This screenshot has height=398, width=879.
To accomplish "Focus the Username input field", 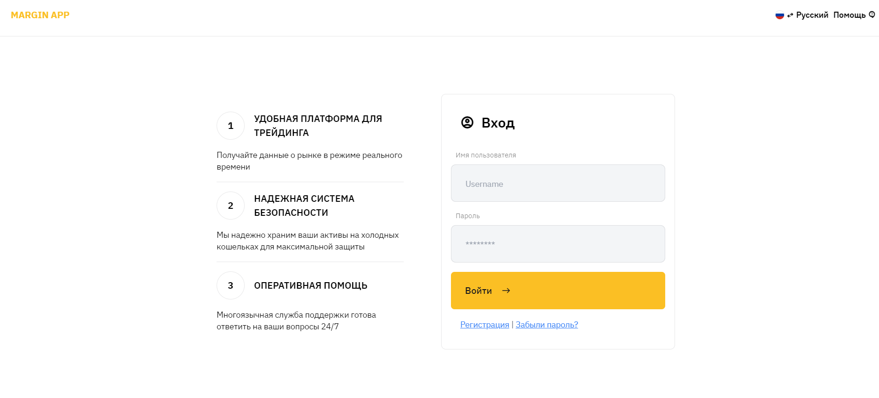I will pyautogui.click(x=558, y=183).
